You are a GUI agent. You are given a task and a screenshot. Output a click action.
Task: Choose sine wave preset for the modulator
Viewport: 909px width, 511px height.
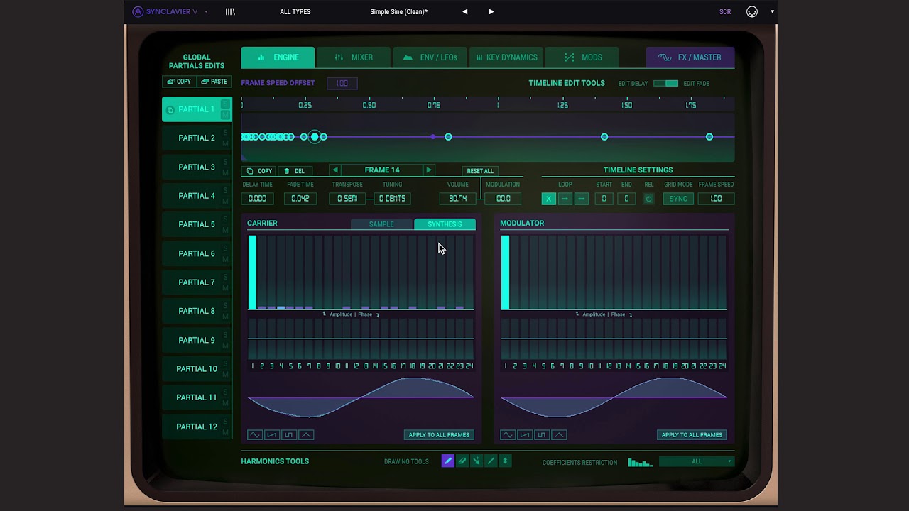point(507,435)
